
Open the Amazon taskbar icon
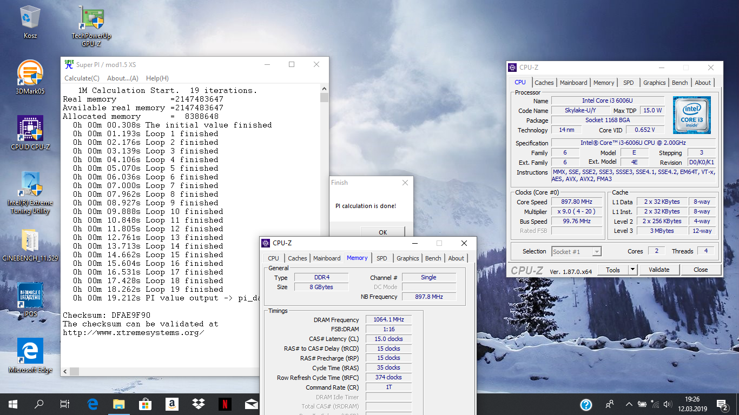(172, 404)
